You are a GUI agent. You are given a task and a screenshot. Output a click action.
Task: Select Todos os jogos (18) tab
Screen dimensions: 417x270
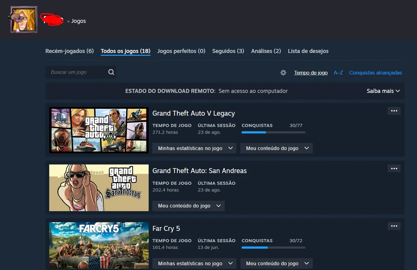click(x=125, y=51)
